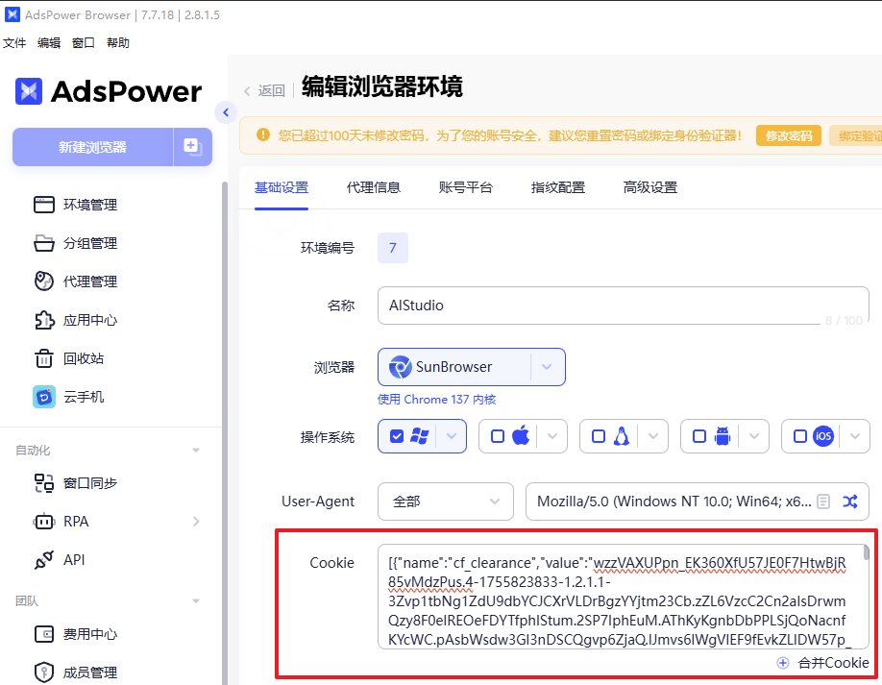Open 应用中心 app center in sidebar
882x685 pixels.
point(89,320)
